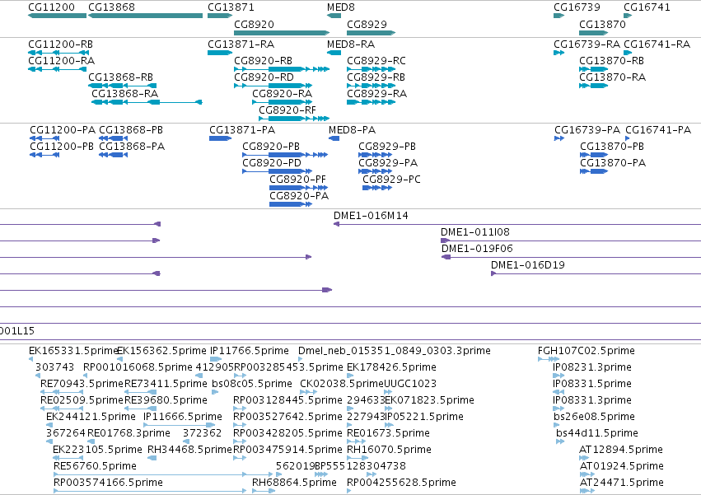Select EST IP11666.5prime

182,417
